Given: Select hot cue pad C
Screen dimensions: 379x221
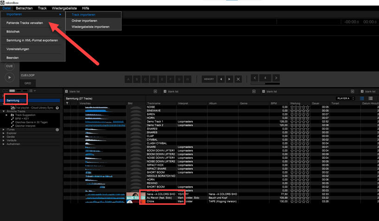Looking at the screenshot, I should (145, 79).
